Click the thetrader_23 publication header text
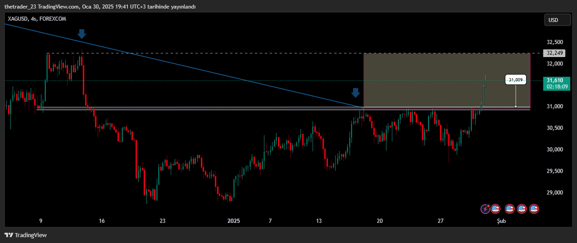 point(100,6)
